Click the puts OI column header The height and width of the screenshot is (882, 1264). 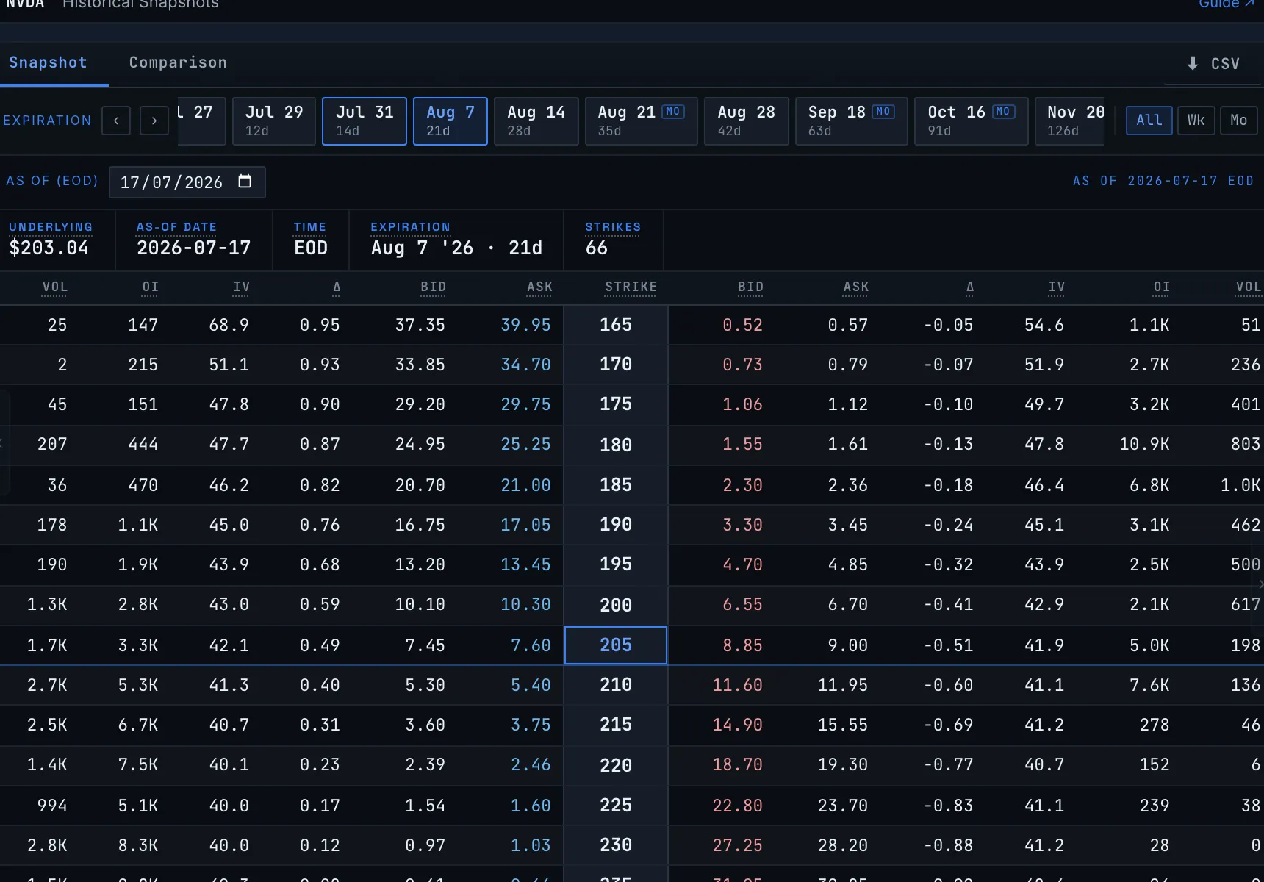(x=1162, y=287)
